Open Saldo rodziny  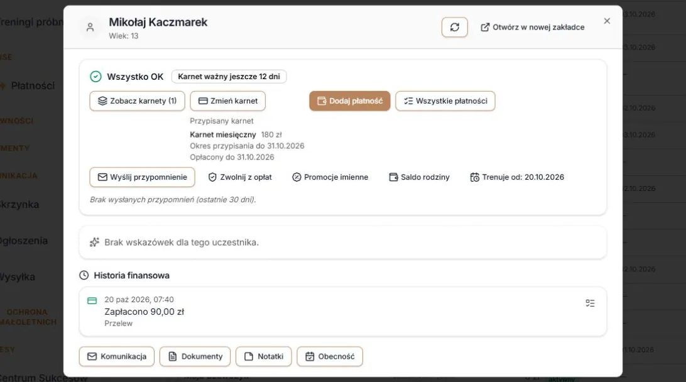419,177
